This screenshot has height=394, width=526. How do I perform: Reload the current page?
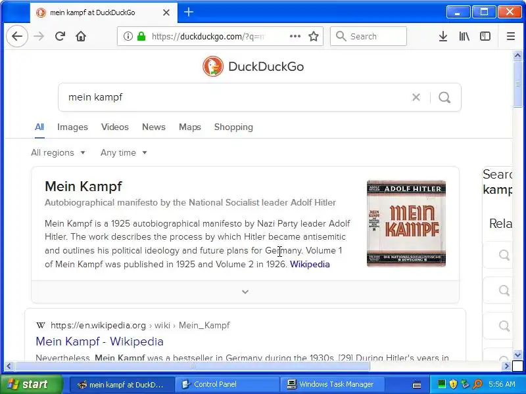click(60, 36)
